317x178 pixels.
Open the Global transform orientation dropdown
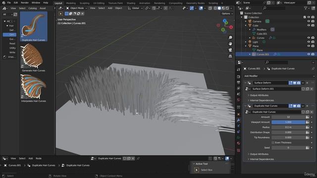(x=135, y=8)
